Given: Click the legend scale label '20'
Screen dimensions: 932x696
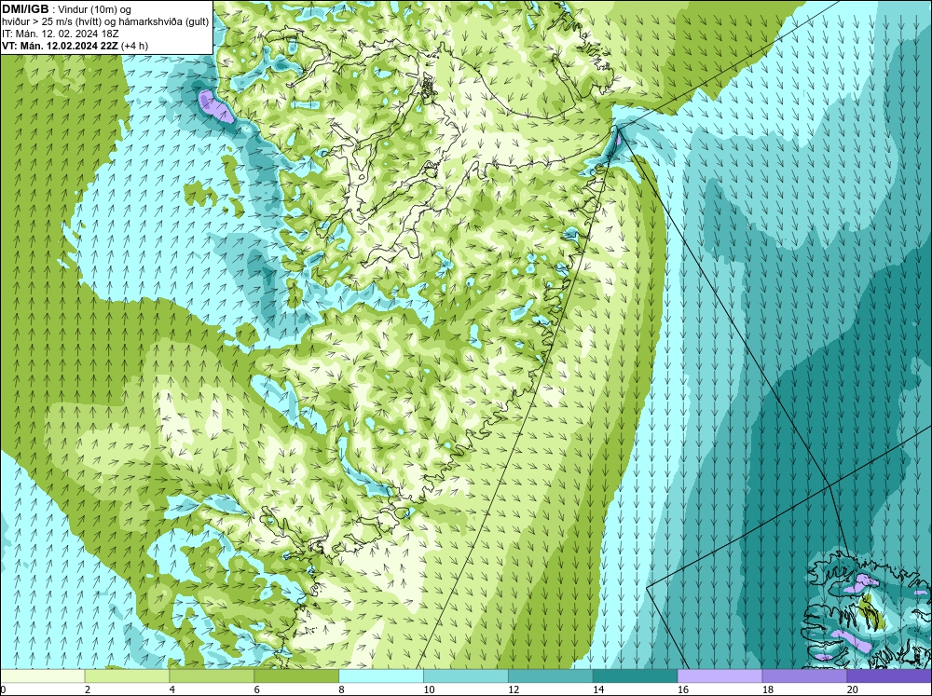Looking at the screenshot, I should click(x=853, y=689).
